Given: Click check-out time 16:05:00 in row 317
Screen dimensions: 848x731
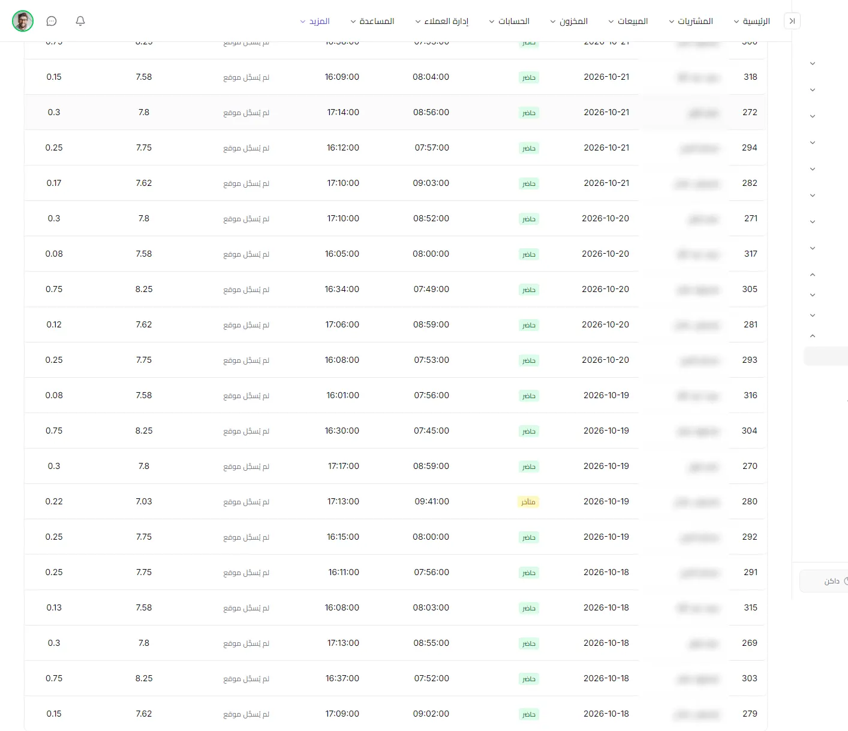Looking at the screenshot, I should tap(342, 254).
